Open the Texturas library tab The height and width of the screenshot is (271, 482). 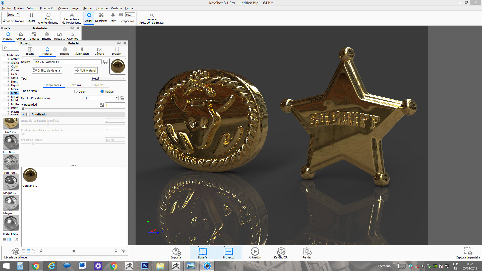34,36
